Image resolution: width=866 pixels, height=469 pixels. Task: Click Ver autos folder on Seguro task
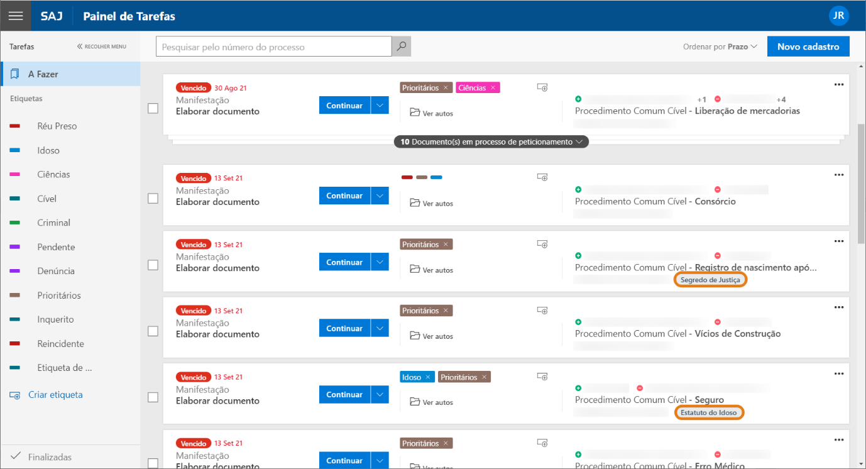pos(431,402)
